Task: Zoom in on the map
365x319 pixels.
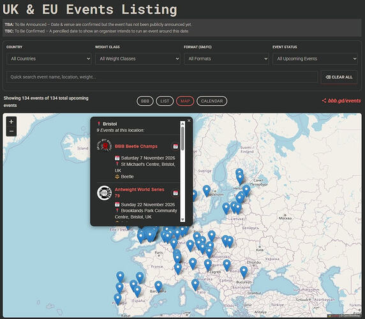Action: click(11, 121)
